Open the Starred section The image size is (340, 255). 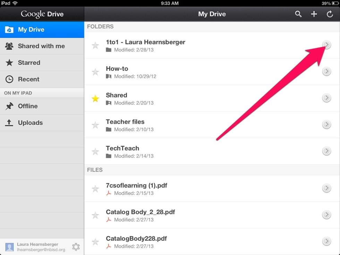(42, 63)
